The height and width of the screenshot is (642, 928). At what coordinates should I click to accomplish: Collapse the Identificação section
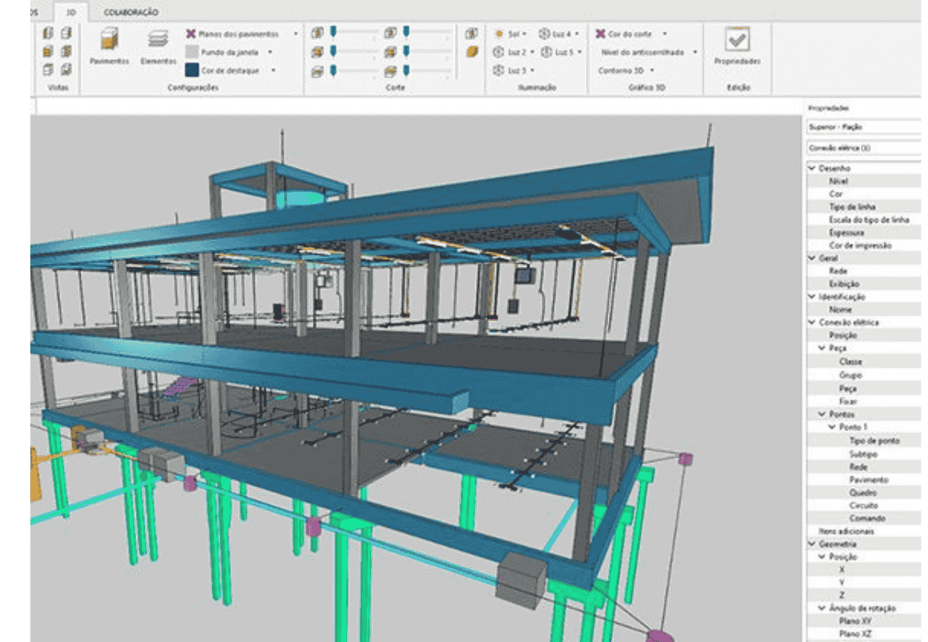[811, 297]
